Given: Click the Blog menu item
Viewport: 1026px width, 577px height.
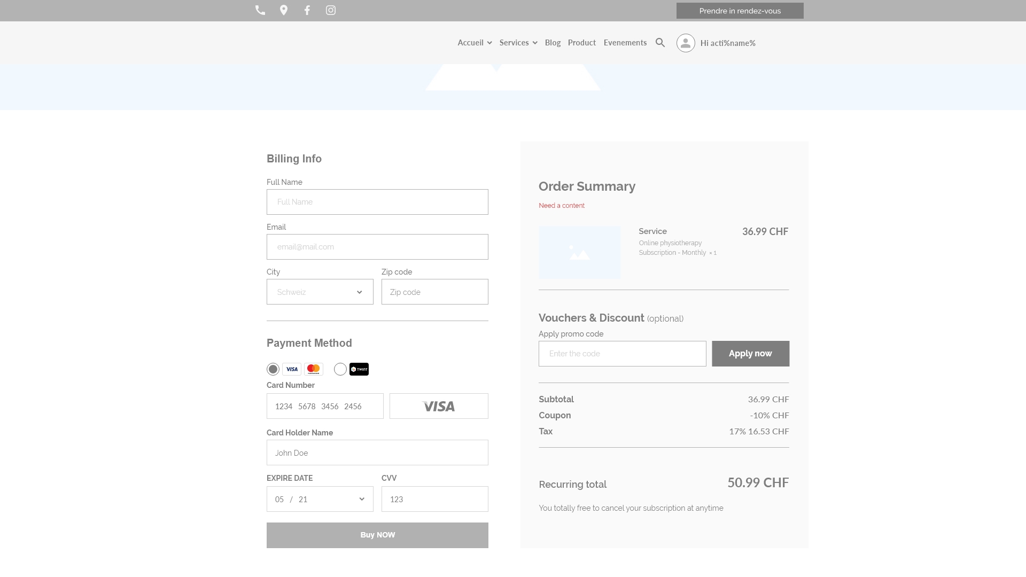Looking at the screenshot, I should pos(553,43).
